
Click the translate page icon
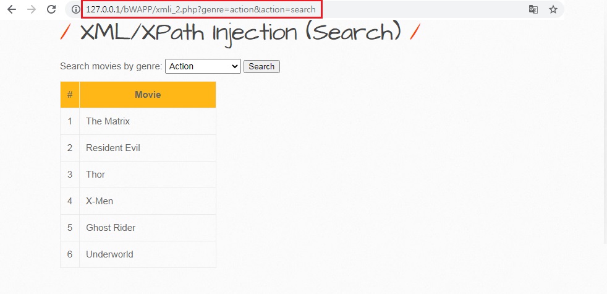pos(533,9)
